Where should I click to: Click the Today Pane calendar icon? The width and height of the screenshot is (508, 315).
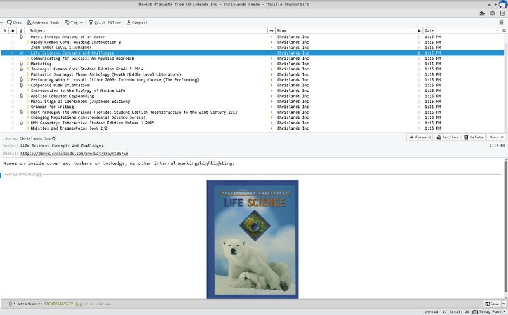pyautogui.click(x=475, y=312)
